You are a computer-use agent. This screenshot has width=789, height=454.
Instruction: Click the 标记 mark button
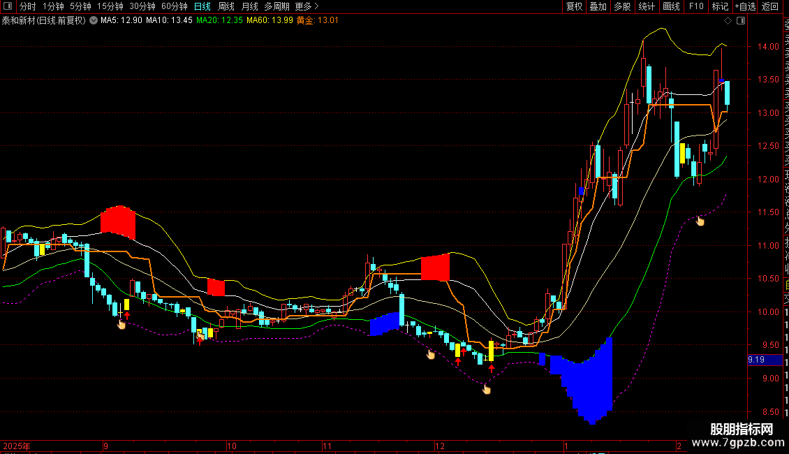pyautogui.click(x=720, y=6)
